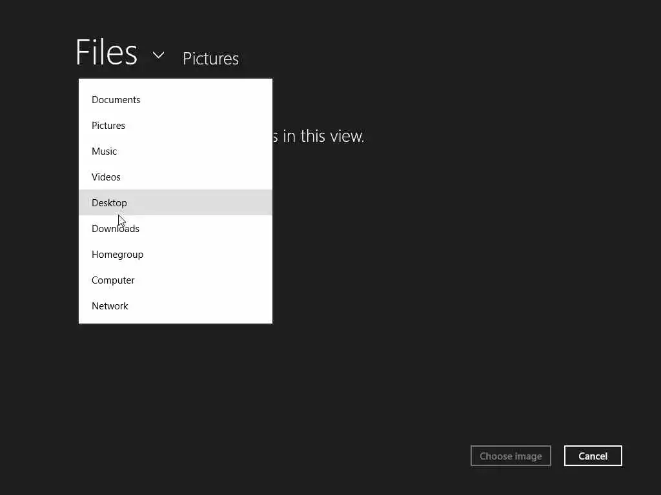Go to the Videos folder

[x=107, y=177]
